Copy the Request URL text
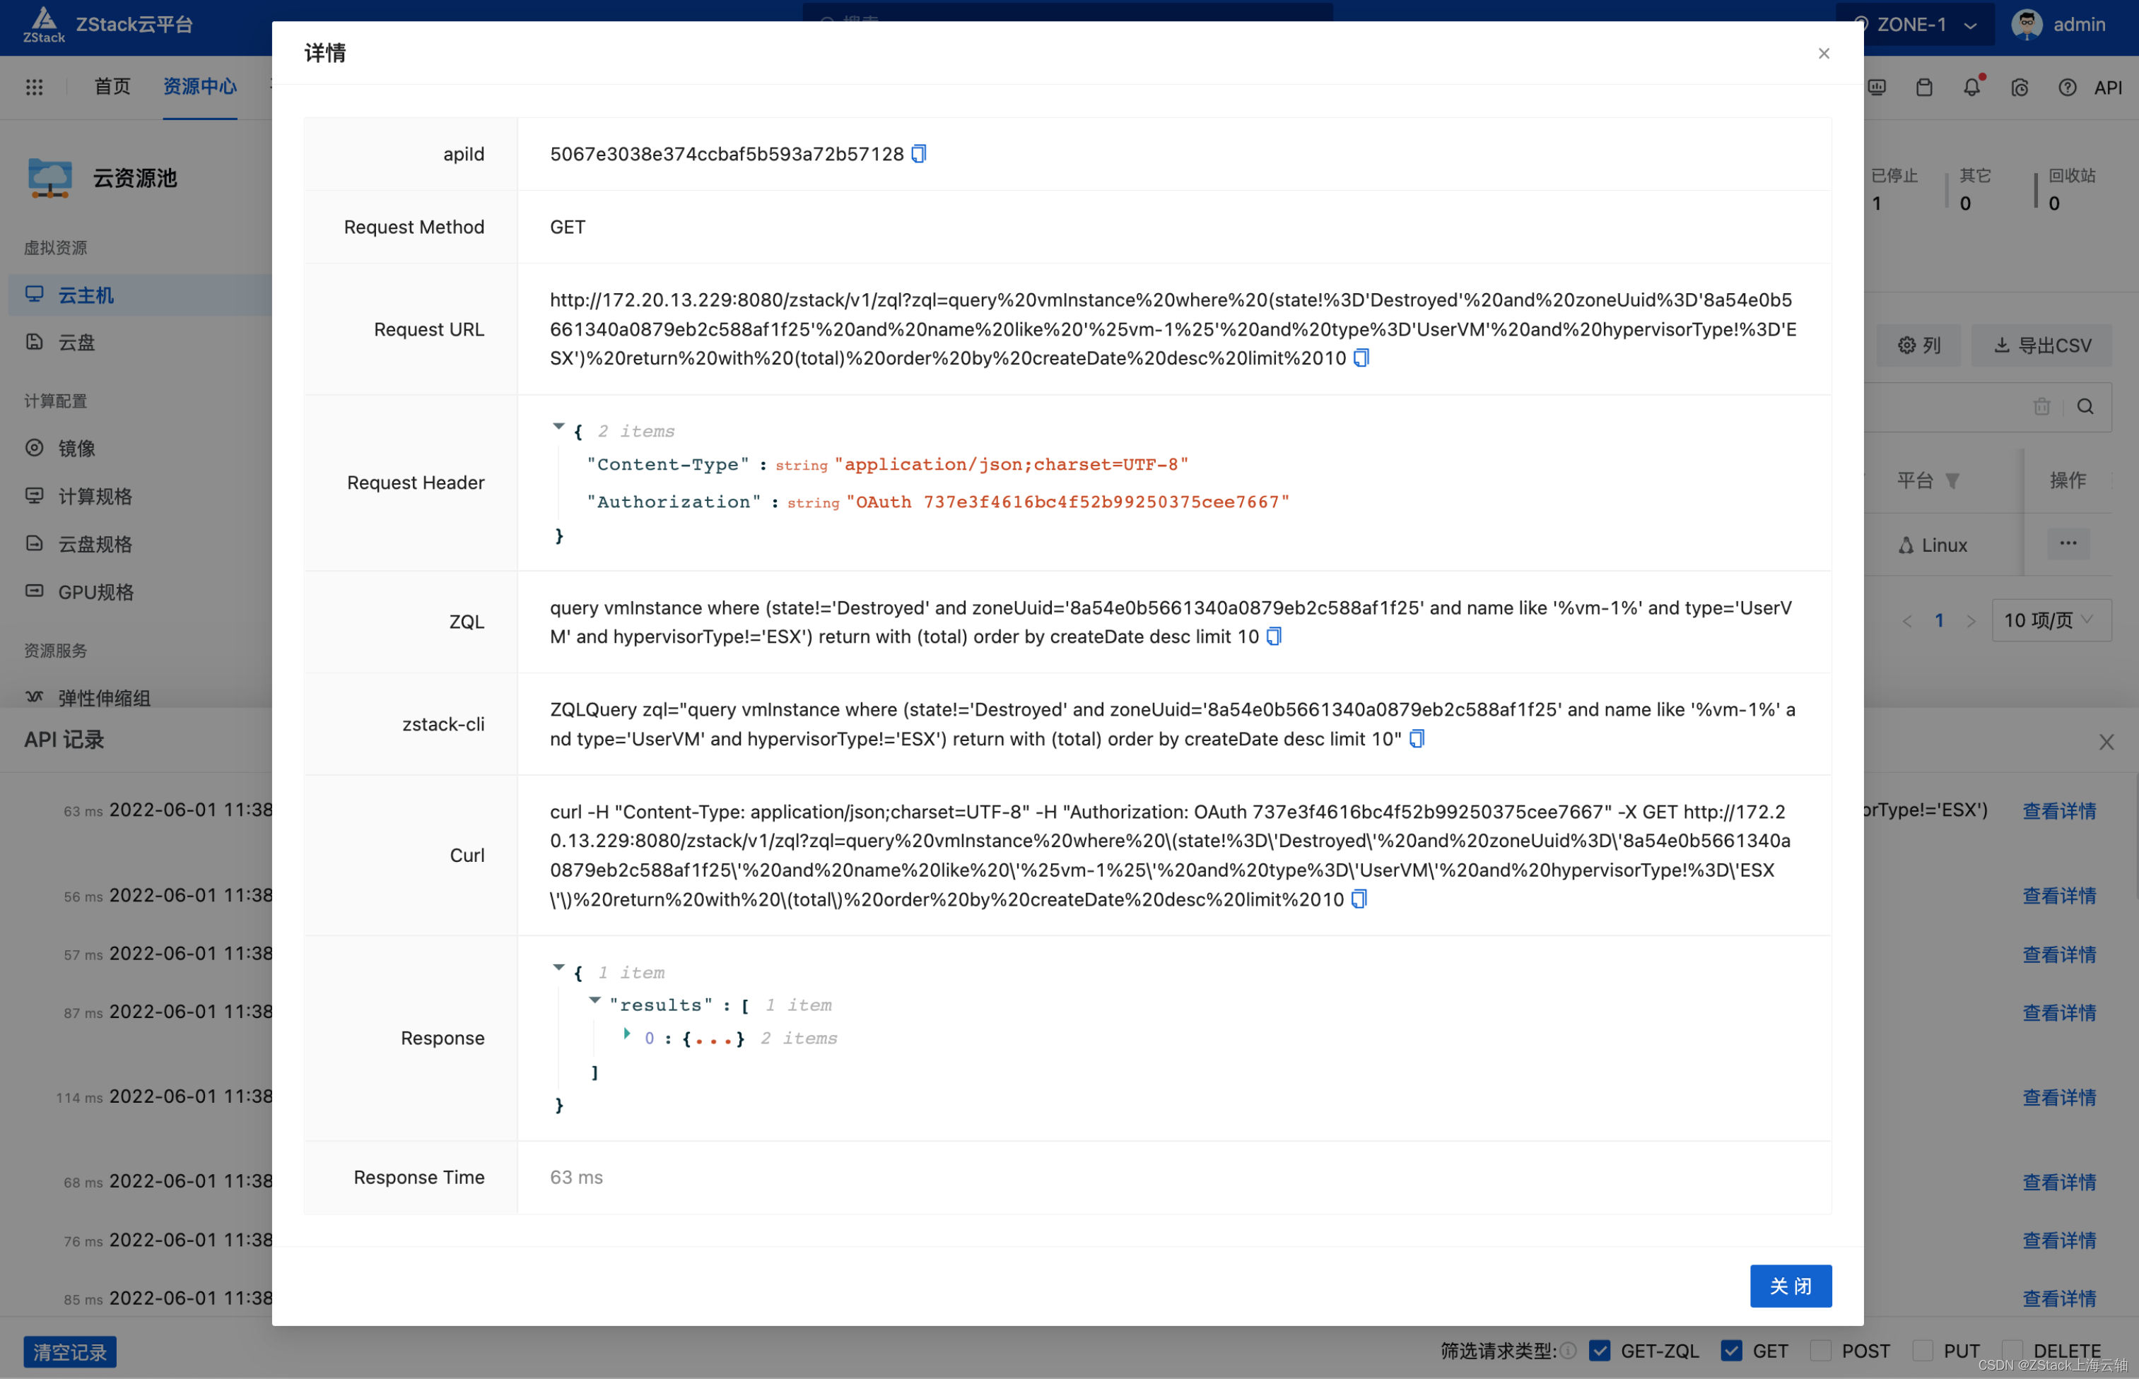The width and height of the screenshot is (2139, 1379). 1361,358
